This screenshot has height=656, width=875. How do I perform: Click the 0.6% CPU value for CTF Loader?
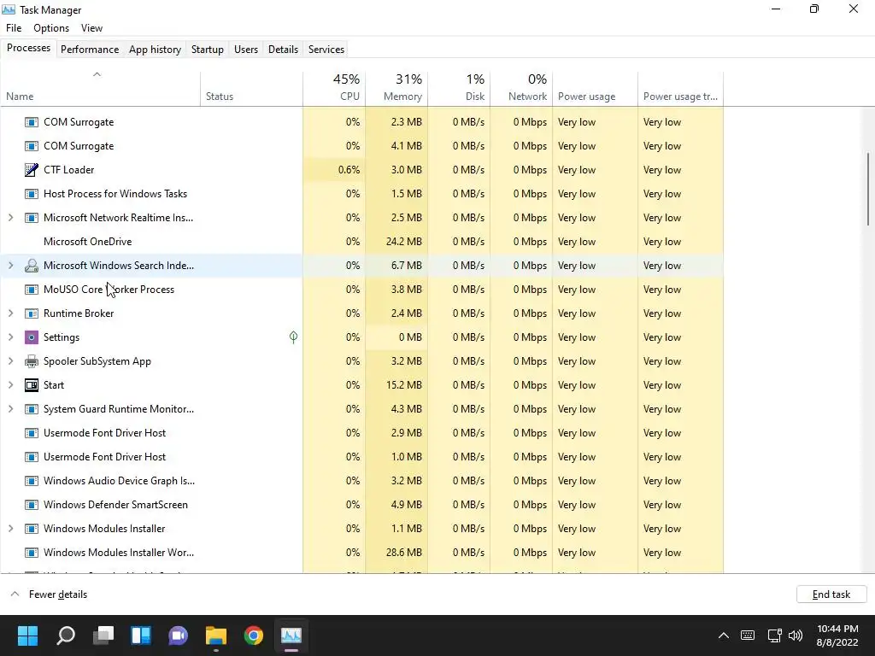pos(349,170)
